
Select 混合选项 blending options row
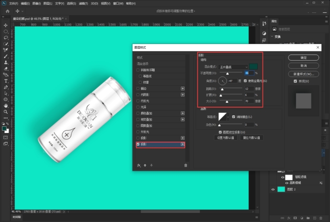pyautogui.click(x=161, y=64)
